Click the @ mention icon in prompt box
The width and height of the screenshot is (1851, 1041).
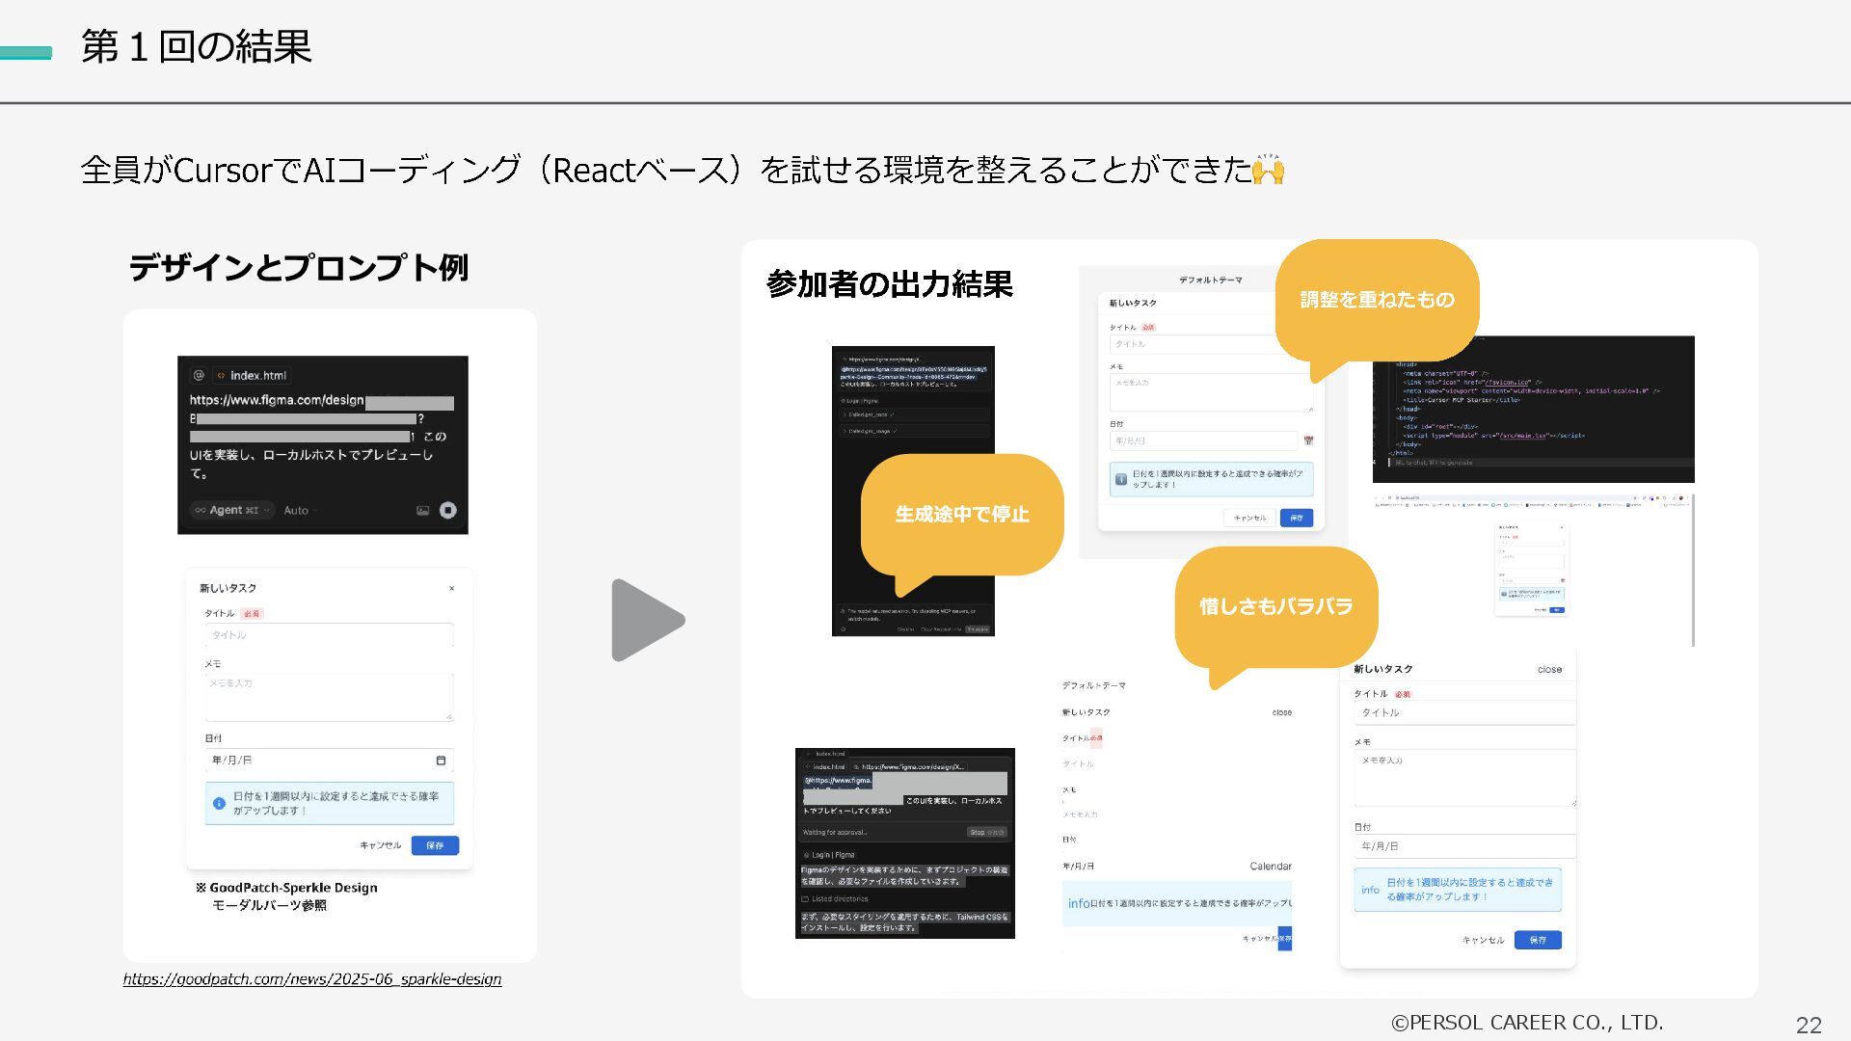pyautogui.click(x=199, y=375)
